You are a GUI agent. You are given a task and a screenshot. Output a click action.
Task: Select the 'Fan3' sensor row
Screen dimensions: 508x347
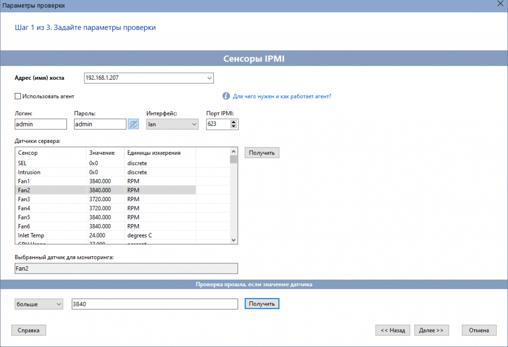coord(106,199)
